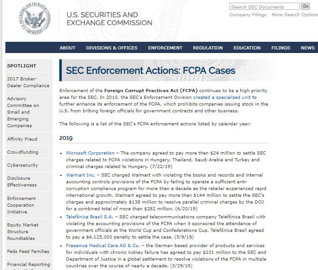Open the EDUCATION menu
This screenshot has height=270, width=318.
pyautogui.click(x=247, y=48)
